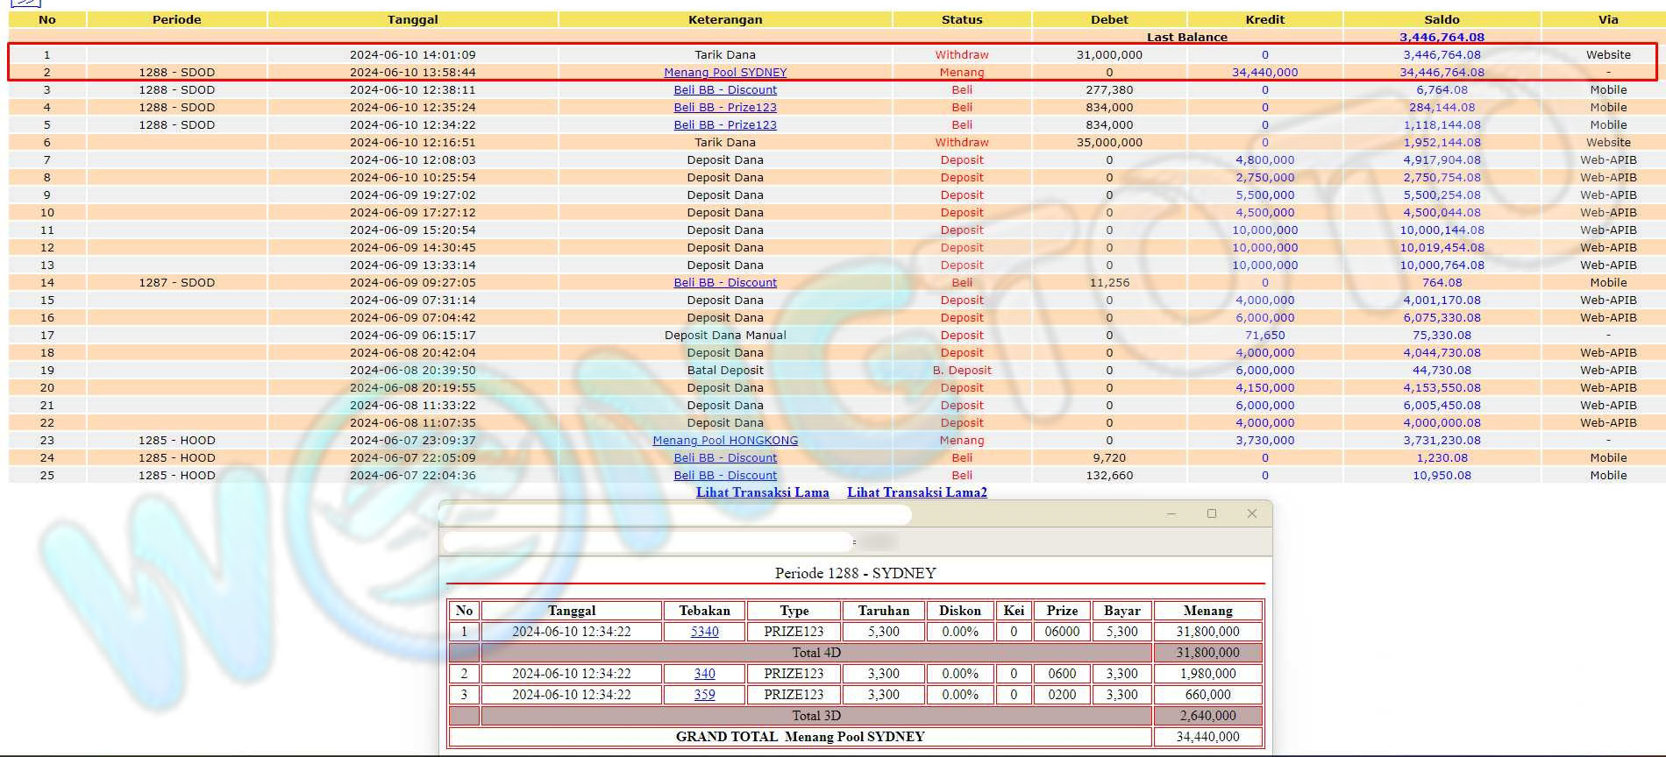
Task: Open the Menang Pool SYDNEY link
Action: (x=725, y=73)
